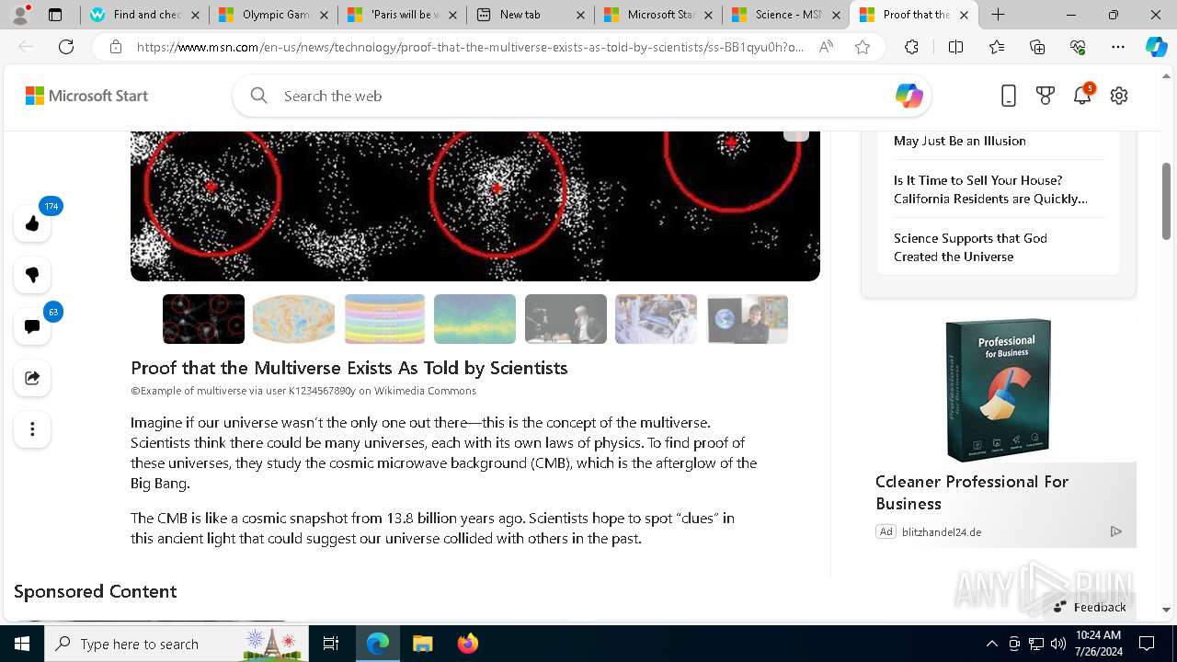This screenshot has width=1177, height=662.
Task: Select the multiverse red circles slide thumbnail
Action: (203, 319)
